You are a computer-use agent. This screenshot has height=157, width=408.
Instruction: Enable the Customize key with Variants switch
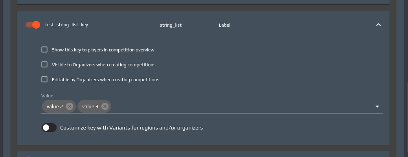(49, 128)
